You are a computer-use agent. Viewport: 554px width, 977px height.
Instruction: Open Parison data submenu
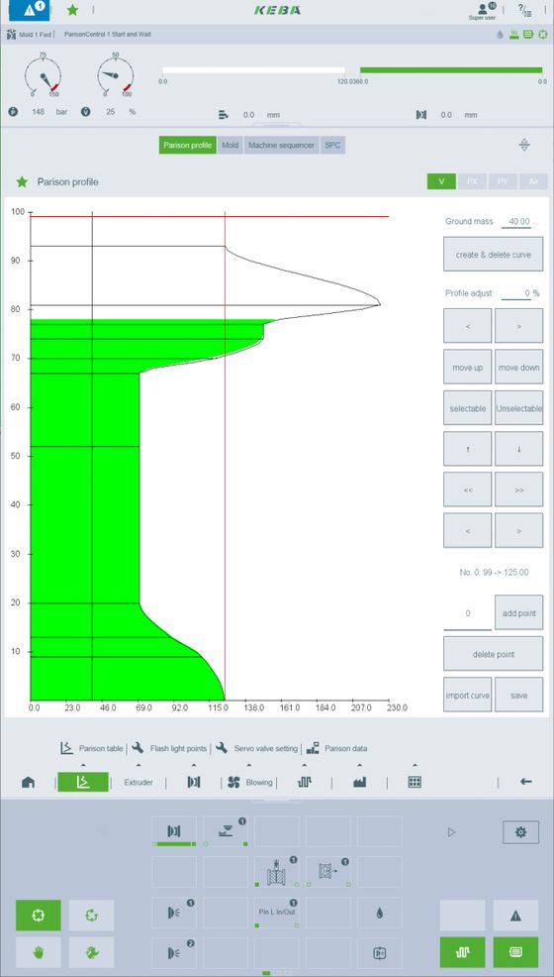[x=337, y=748]
